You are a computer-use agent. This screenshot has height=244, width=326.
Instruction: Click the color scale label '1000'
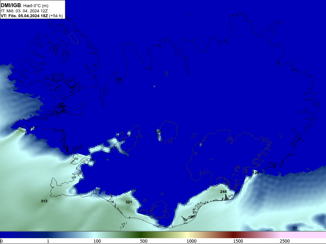191,241
